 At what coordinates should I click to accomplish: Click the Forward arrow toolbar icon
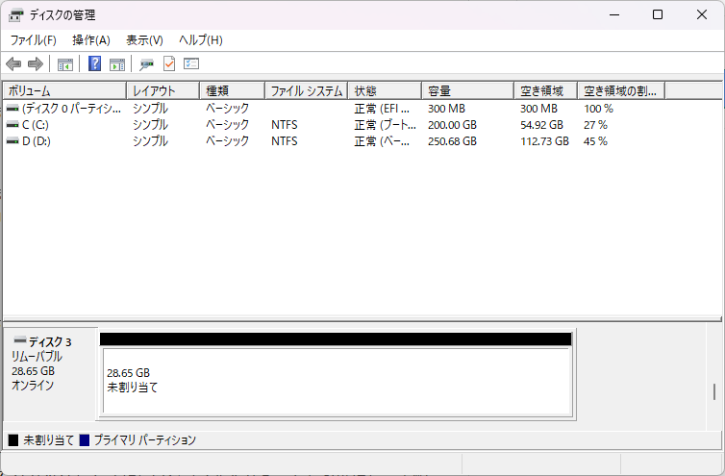tap(36, 63)
